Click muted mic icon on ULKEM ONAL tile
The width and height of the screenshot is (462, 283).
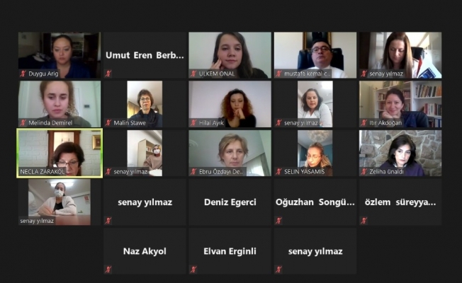point(193,74)
